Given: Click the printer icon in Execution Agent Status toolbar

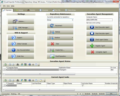Looking at the screenshot, I should [10, 64].
